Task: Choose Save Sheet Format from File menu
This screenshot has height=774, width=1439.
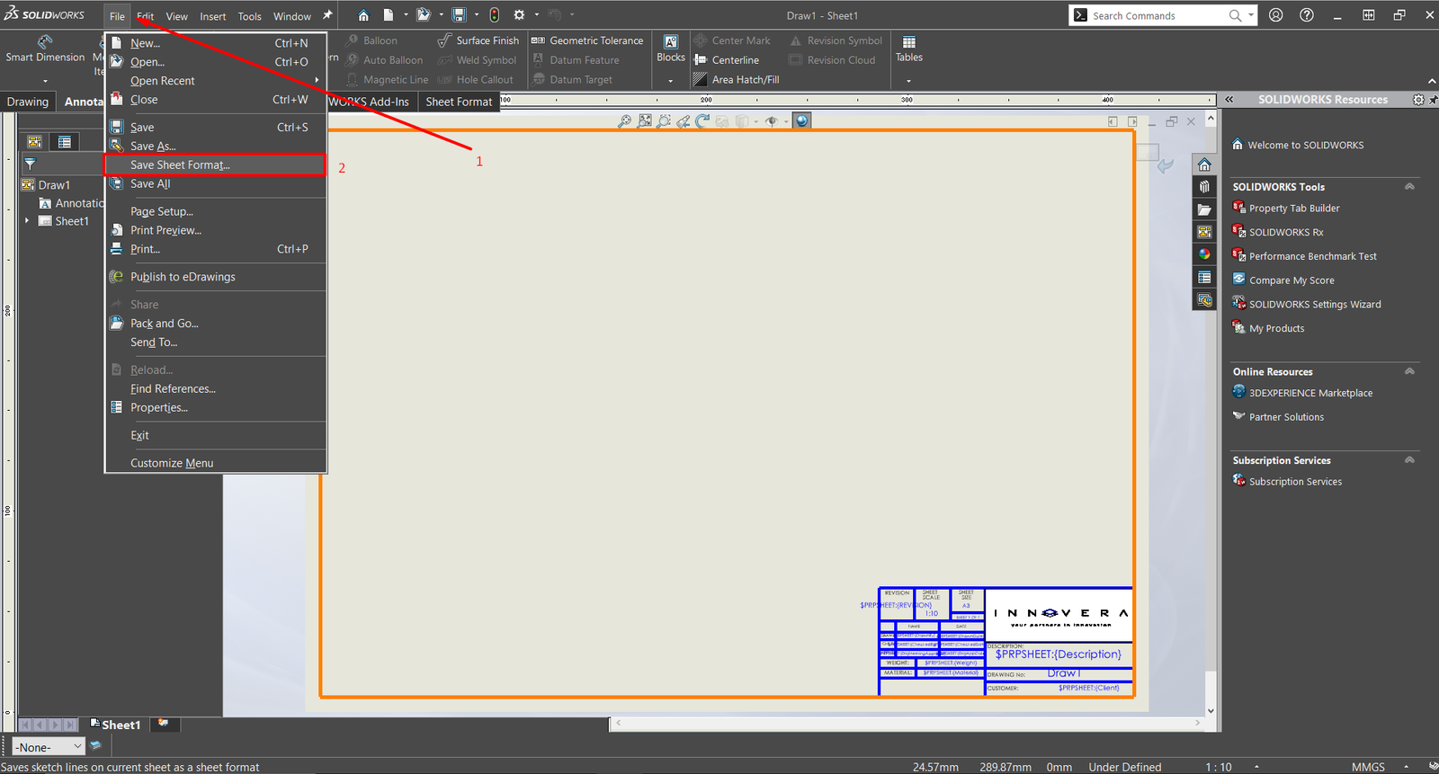Action: tap(180, 165)
